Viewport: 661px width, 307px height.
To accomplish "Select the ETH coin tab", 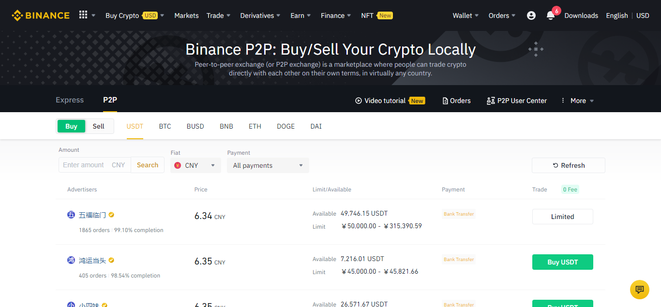I will click(x=255, y=126).
